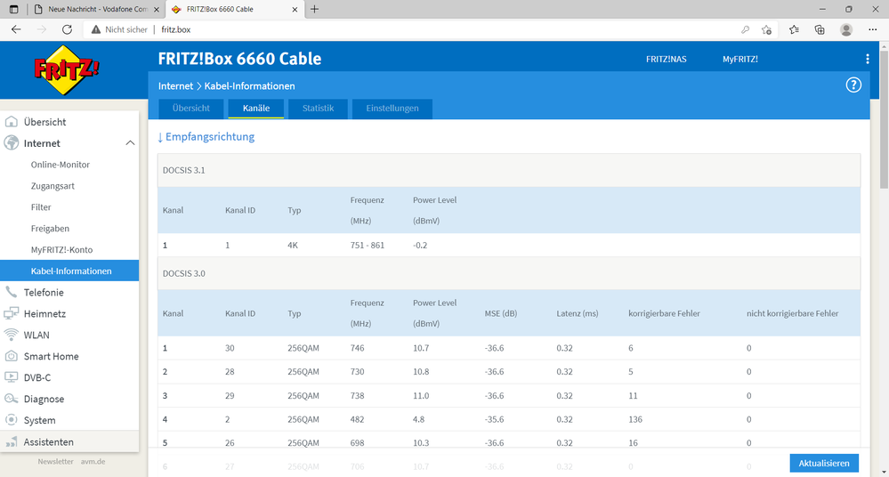Collapse the Internet menu chevron

pyautogui.click(x=130, y=143)
